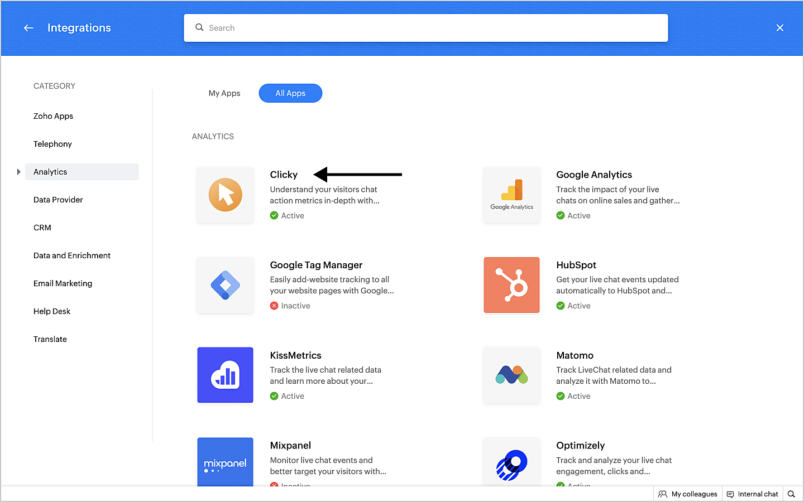
Task: Open the Translate category
Action: point(50,339)
